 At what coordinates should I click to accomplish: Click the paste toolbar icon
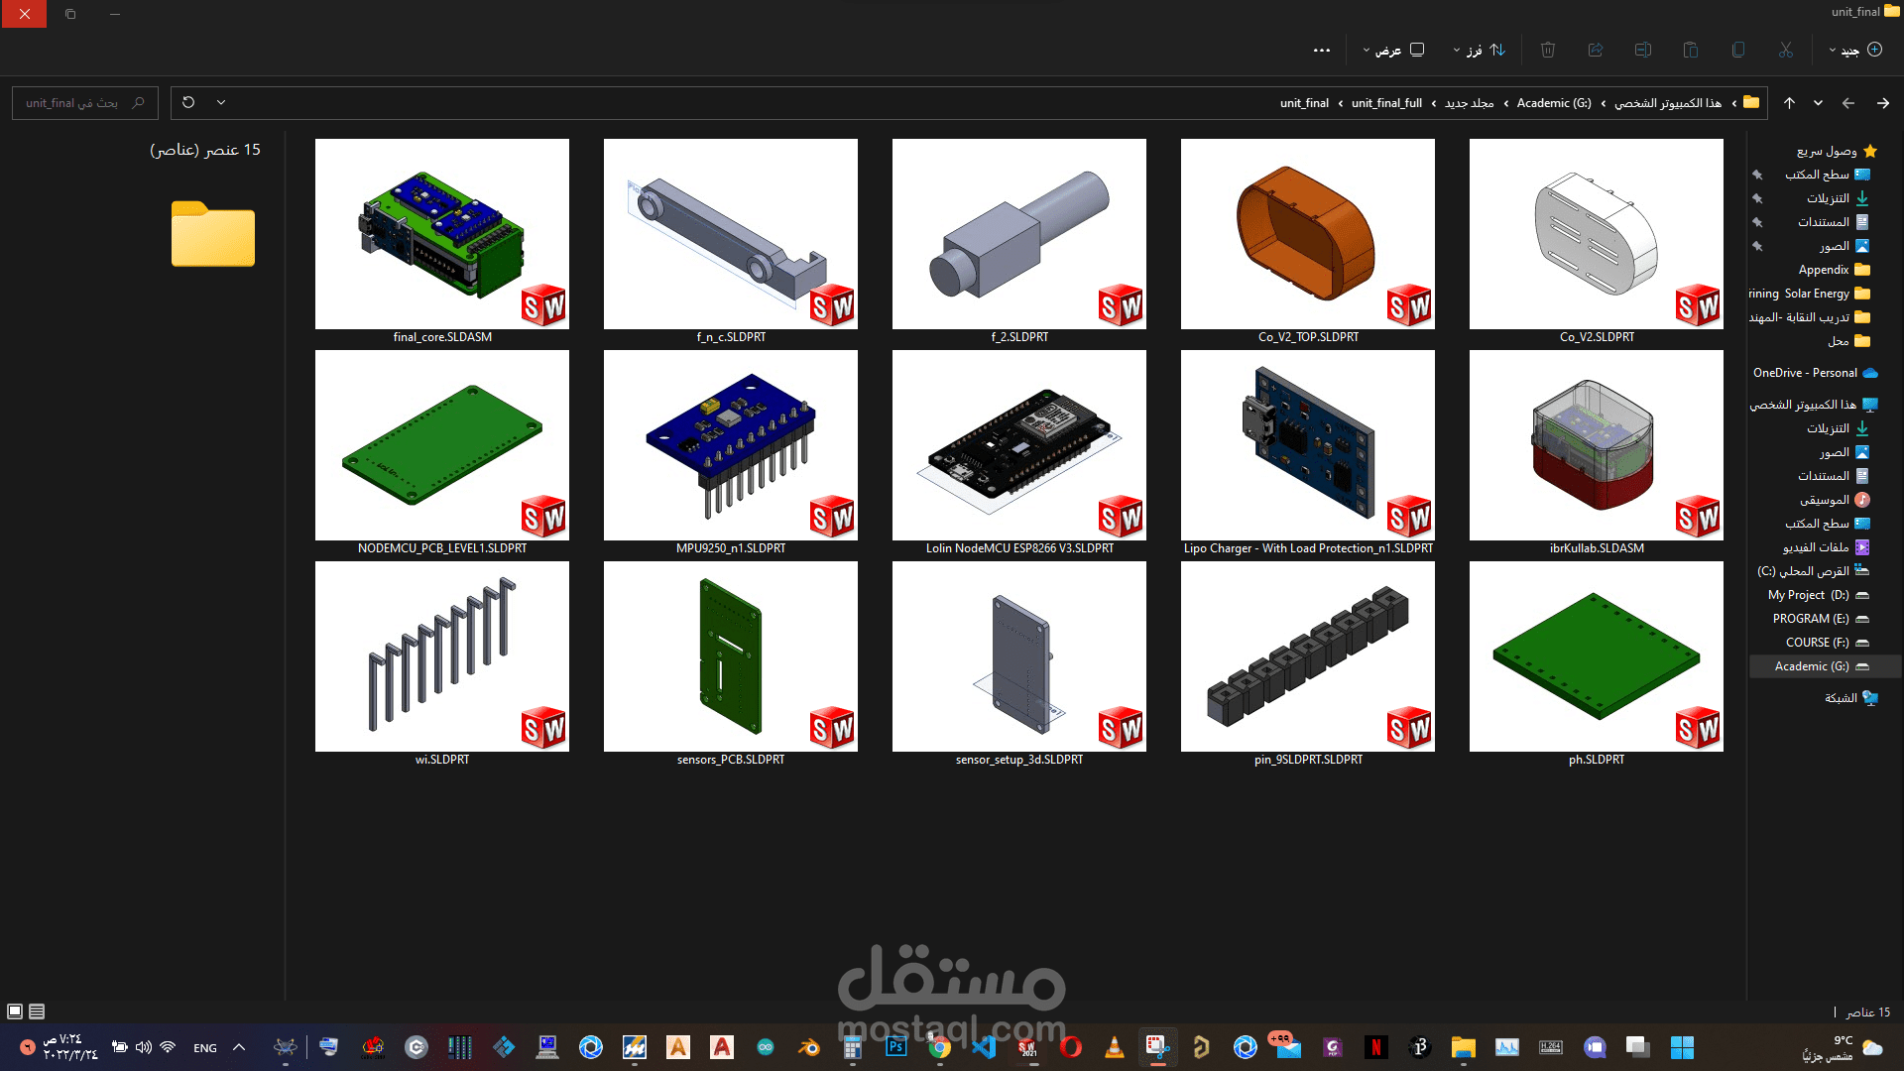pos(1691,50)
